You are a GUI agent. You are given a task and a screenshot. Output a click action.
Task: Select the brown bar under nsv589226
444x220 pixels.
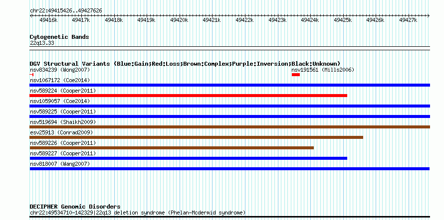point(172,148)
